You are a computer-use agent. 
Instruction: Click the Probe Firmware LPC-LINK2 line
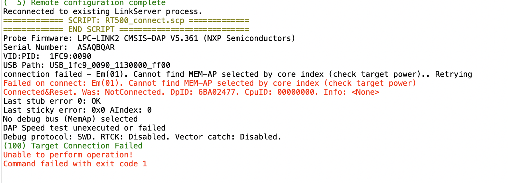click(x=149, y=39)
